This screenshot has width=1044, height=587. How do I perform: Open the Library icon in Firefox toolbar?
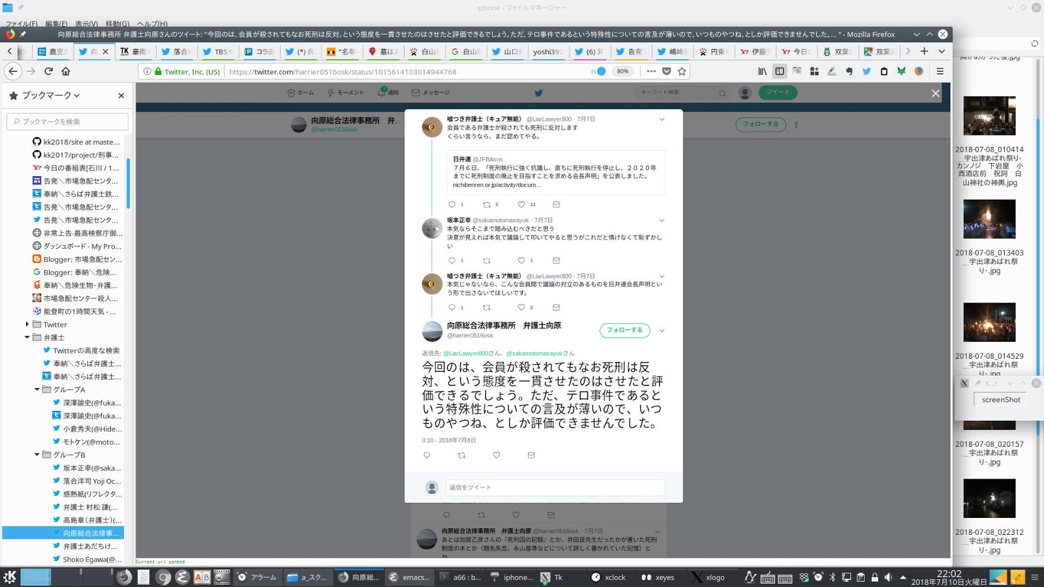coord(762,71)
